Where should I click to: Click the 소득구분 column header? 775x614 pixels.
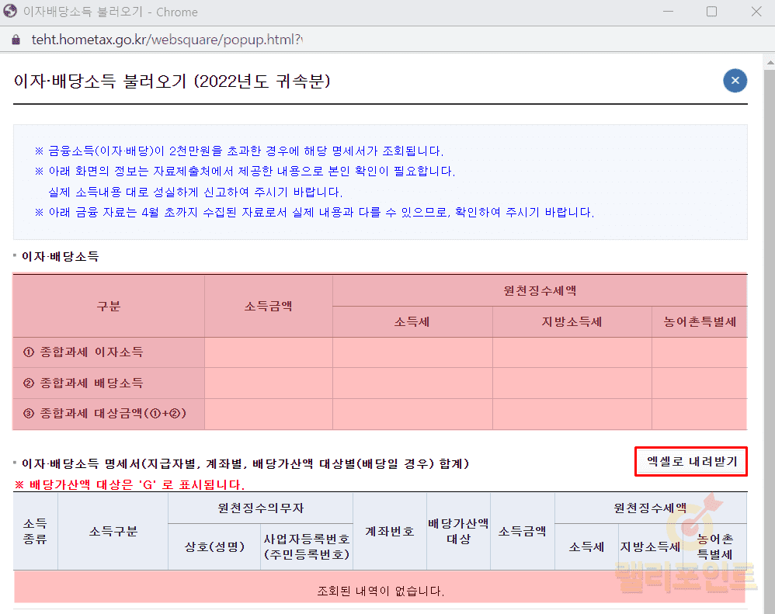pos(113,531)
